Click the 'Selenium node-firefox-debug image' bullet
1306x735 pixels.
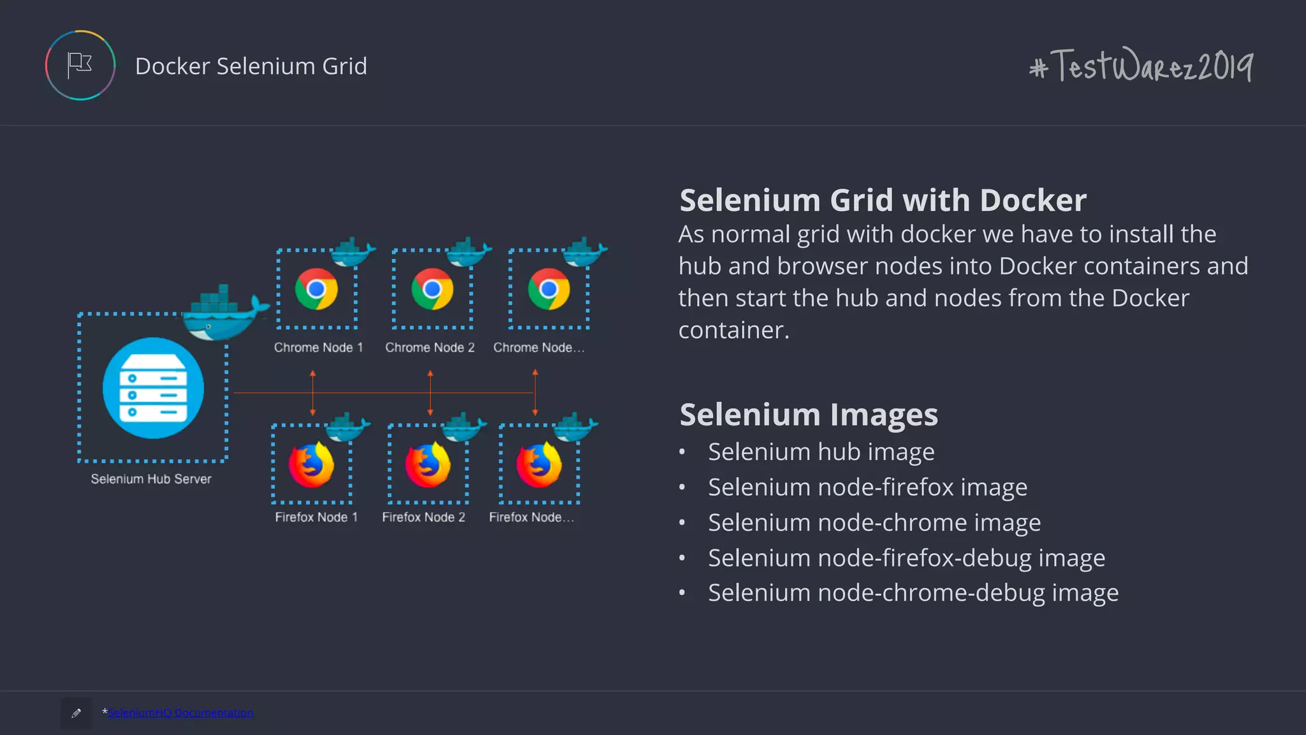(x=907, y=558)
